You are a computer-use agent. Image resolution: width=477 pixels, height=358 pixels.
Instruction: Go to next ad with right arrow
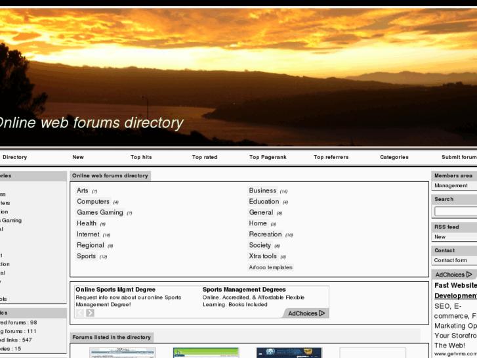tap(90, 313)
